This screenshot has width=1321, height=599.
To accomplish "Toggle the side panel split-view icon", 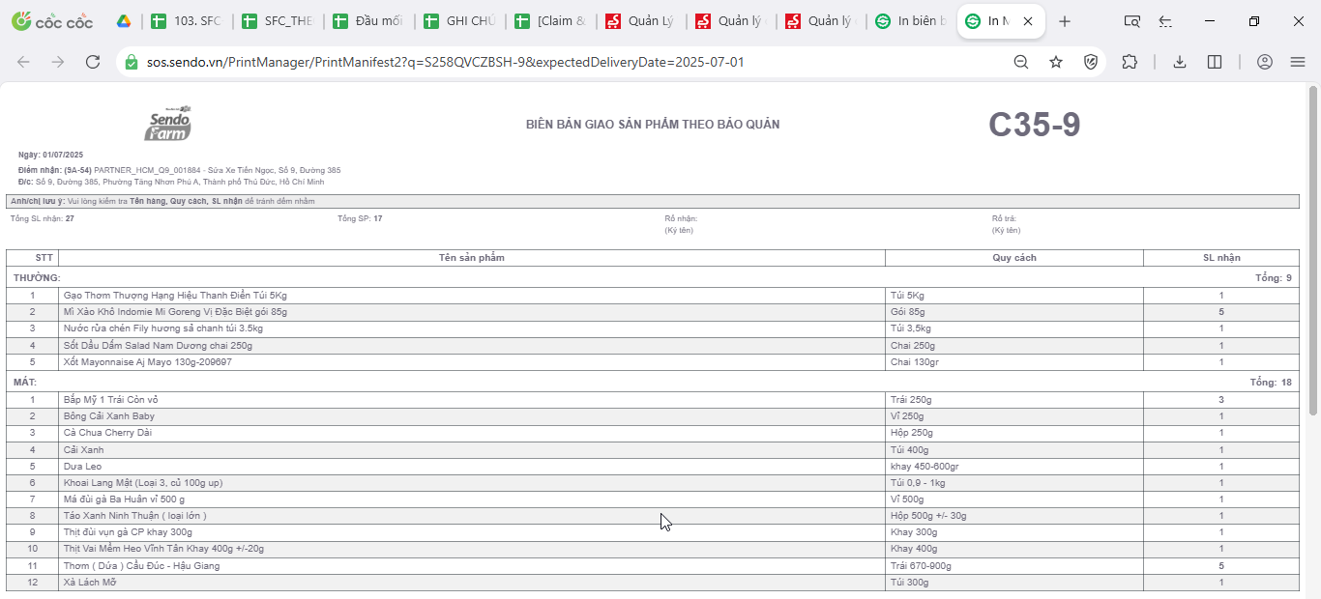I will point(1215,62).
